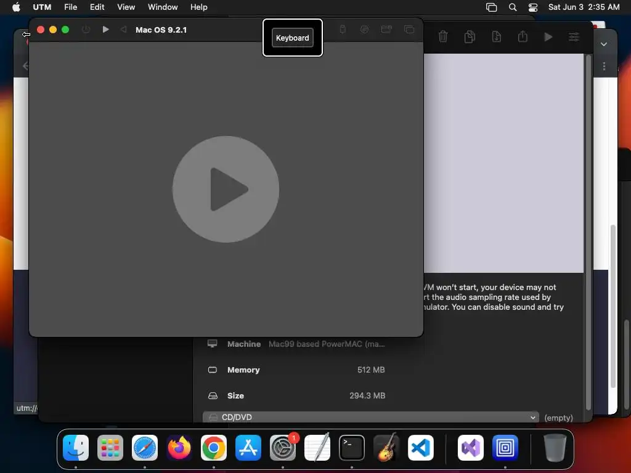The height and width of the screenshot is (473, 631).
Task: Open the three-dot menu in browser window
Action: [604, 67]
